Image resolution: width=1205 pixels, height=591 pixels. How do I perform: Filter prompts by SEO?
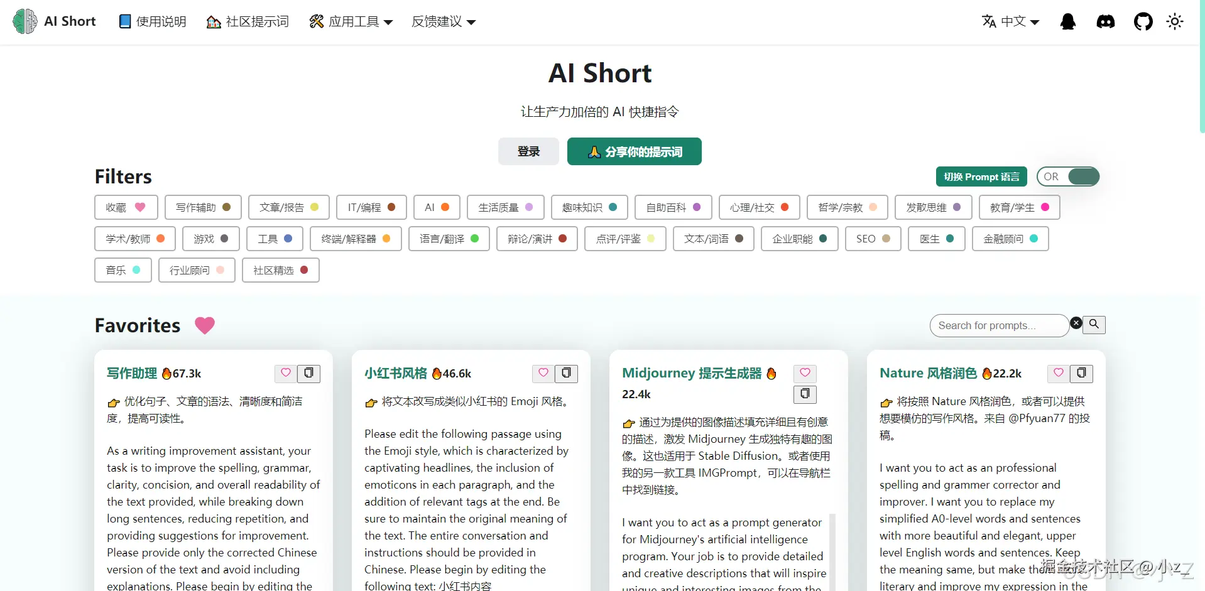point(873,239)
